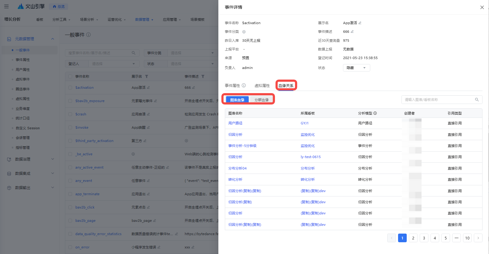
Task: Open the hamburger menu icon
Action: [6, 6]
